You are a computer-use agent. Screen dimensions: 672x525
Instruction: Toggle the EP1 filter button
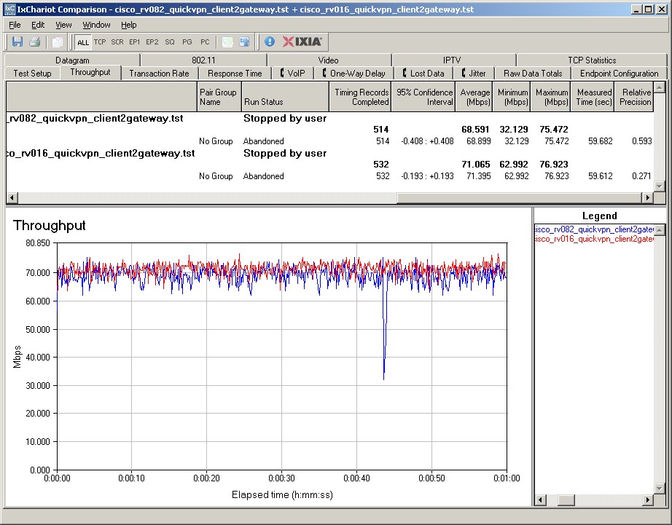(x=135, y=42)
